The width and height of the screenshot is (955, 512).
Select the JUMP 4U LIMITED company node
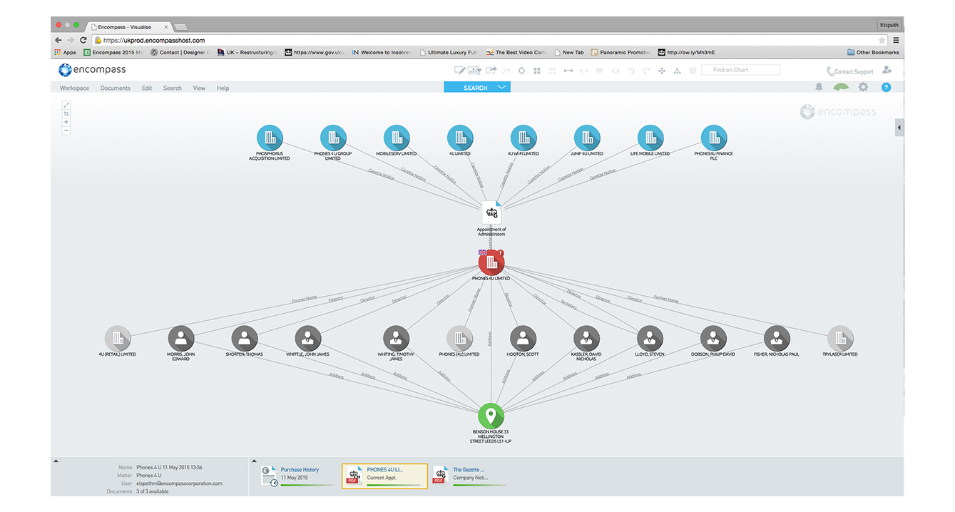587,138
